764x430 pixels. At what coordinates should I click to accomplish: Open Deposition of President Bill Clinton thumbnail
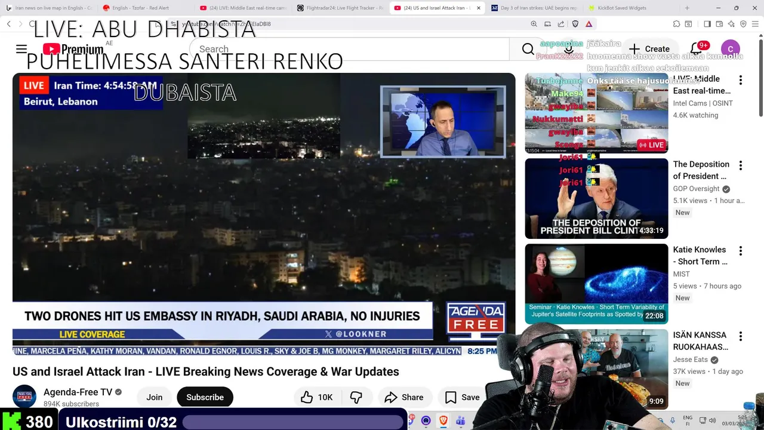[x=596, y=198]
